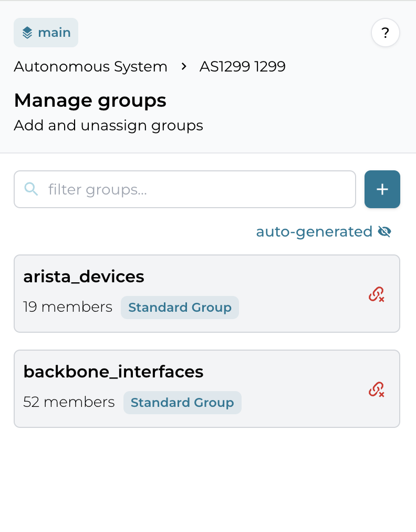Unassign backbone_interfaces using its unlink icon
Screen dimensions: 416x532
pyautogui.click(x=376, y=389)
